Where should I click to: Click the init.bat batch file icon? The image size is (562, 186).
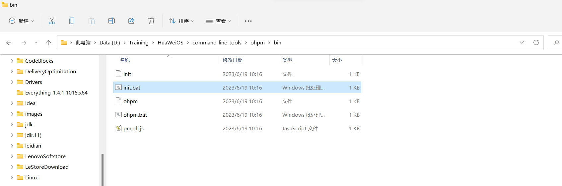[118, 87]
